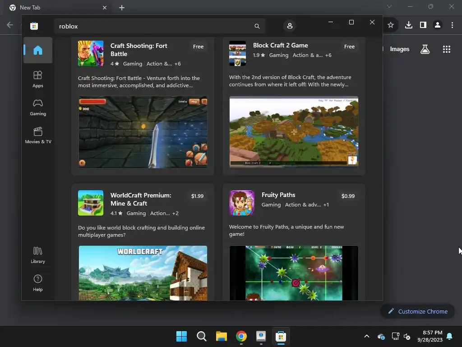Screen dimensions: 462x347
Task: Open the Gaming section in sidebar
Action: pos(38,108)
